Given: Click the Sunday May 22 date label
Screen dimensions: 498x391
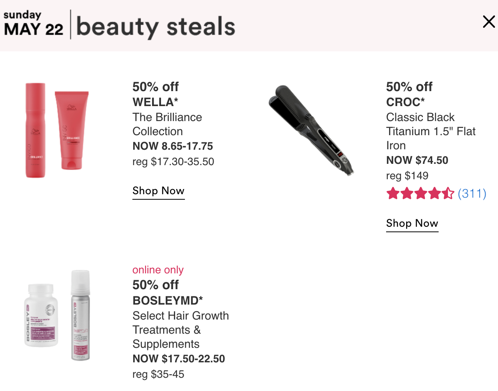Looking at the screenshot, I should pyautogui.click(x=33, y=23).
